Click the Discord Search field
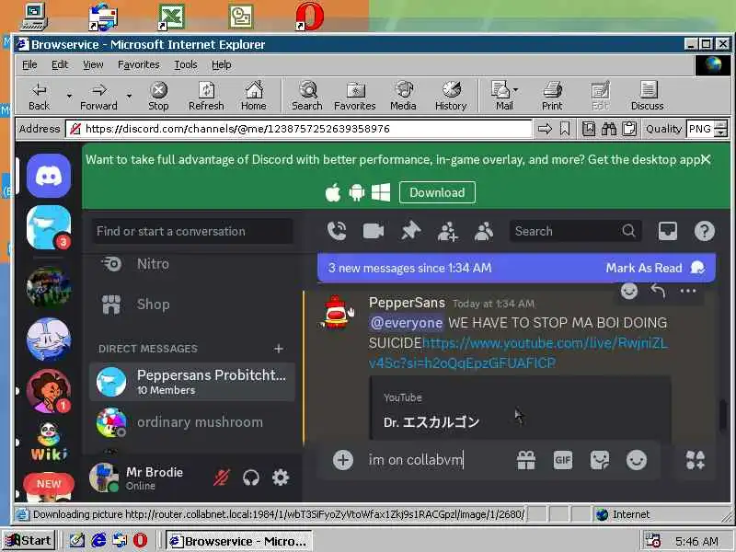The height and width of the screenshot is (552, 736). 575,231
